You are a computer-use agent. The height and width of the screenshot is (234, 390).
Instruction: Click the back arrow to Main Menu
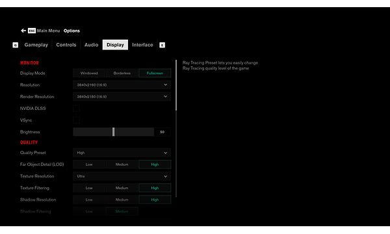pyautogui.click(x=23, y=31)
